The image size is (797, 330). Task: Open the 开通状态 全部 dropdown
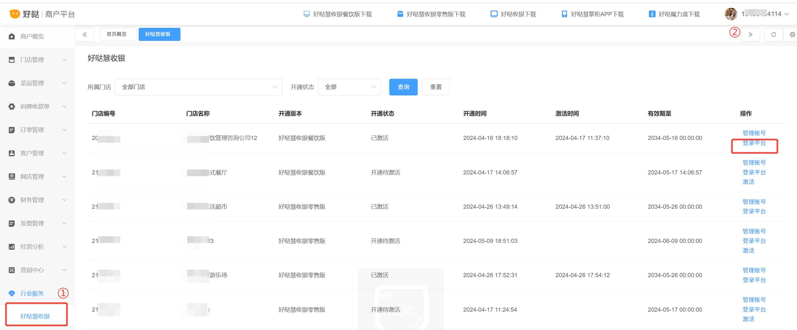[349, 87]
